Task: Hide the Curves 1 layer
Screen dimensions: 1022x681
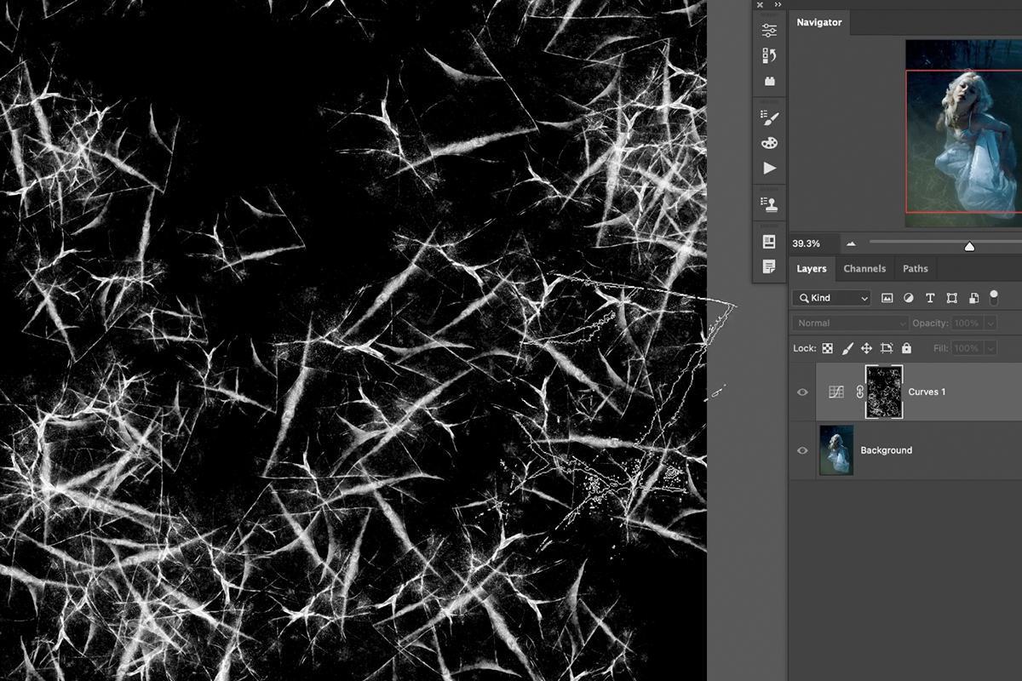Action: point(802,392)
